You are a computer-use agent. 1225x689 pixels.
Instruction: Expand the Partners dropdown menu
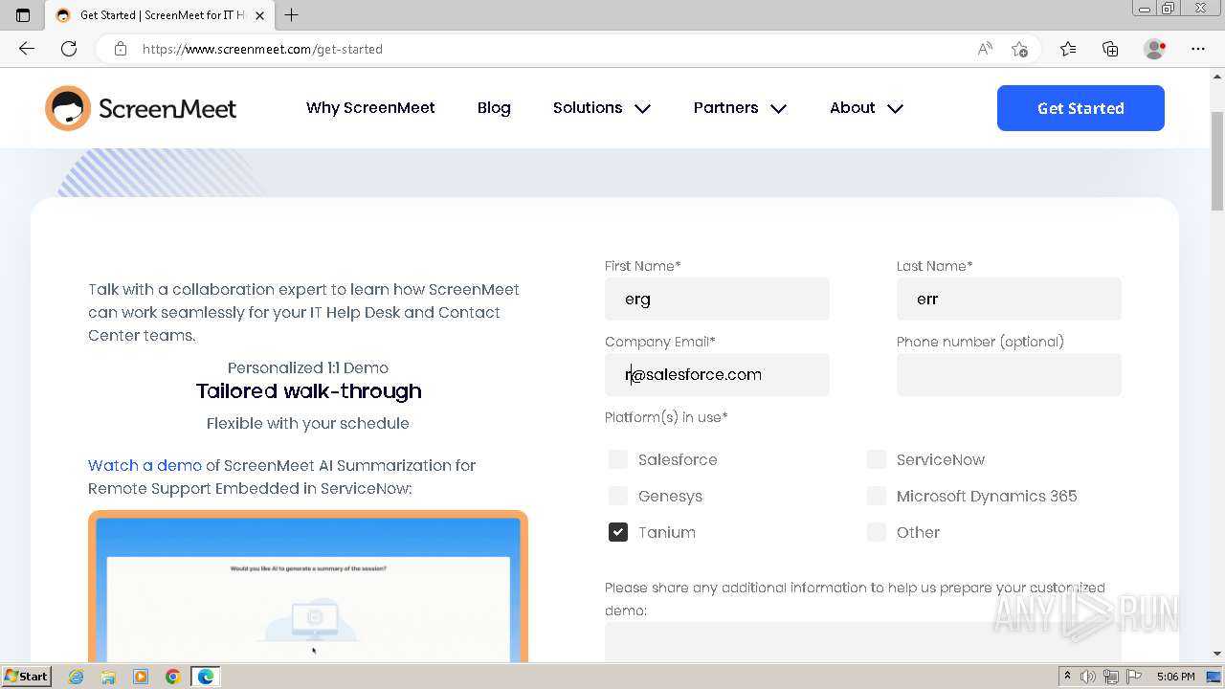pyautogui.click(x=740, y=108)
